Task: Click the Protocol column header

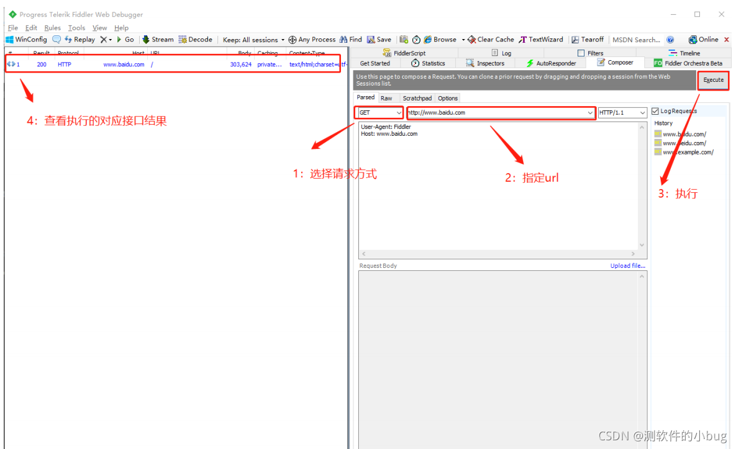Action: 68,53
